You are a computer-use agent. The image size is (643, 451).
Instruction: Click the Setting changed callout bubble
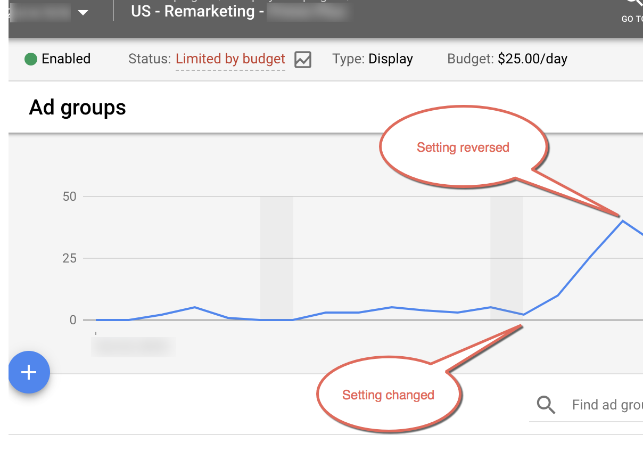(388, 395)
